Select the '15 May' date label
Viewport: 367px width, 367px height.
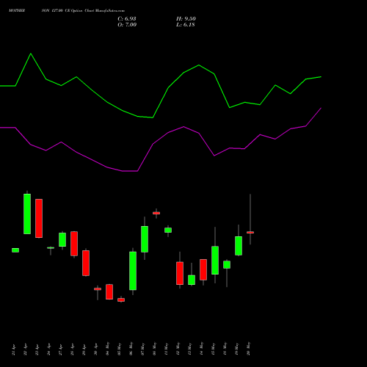(214, 349)
